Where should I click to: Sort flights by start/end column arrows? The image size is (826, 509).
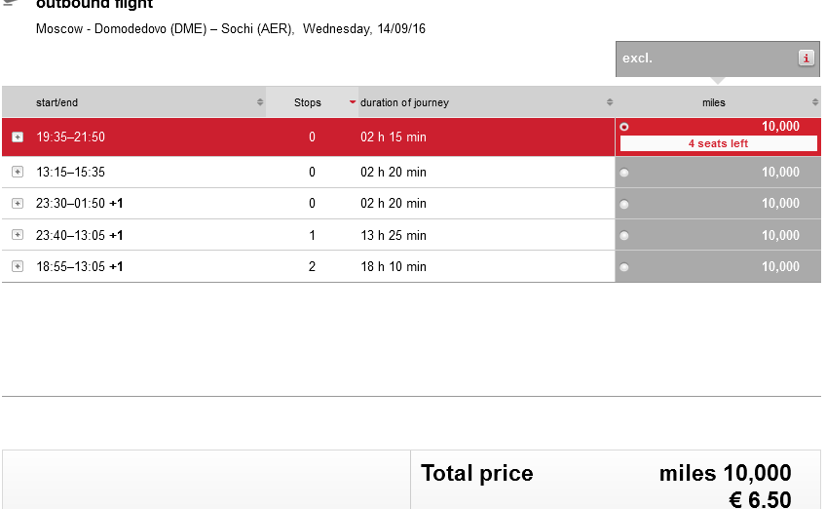tap(260, 102)
